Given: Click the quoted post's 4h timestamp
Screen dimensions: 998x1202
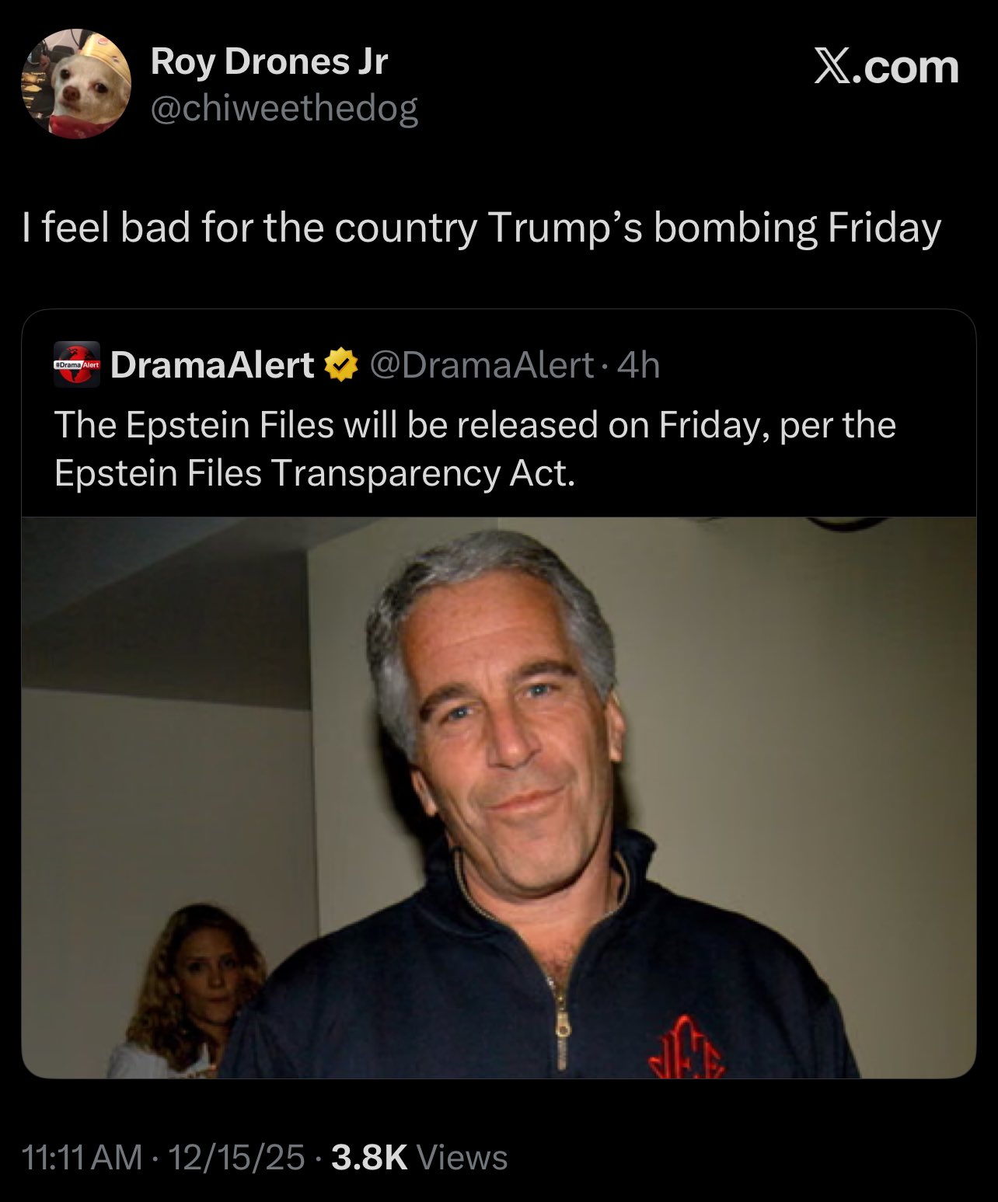Looking at the screenshot, I should pyautogui.click(x=638, y=364).
